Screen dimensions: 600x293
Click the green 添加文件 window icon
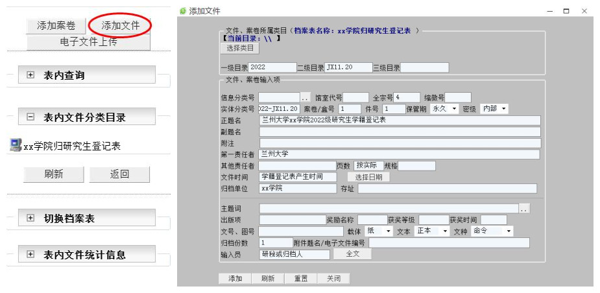183,11
